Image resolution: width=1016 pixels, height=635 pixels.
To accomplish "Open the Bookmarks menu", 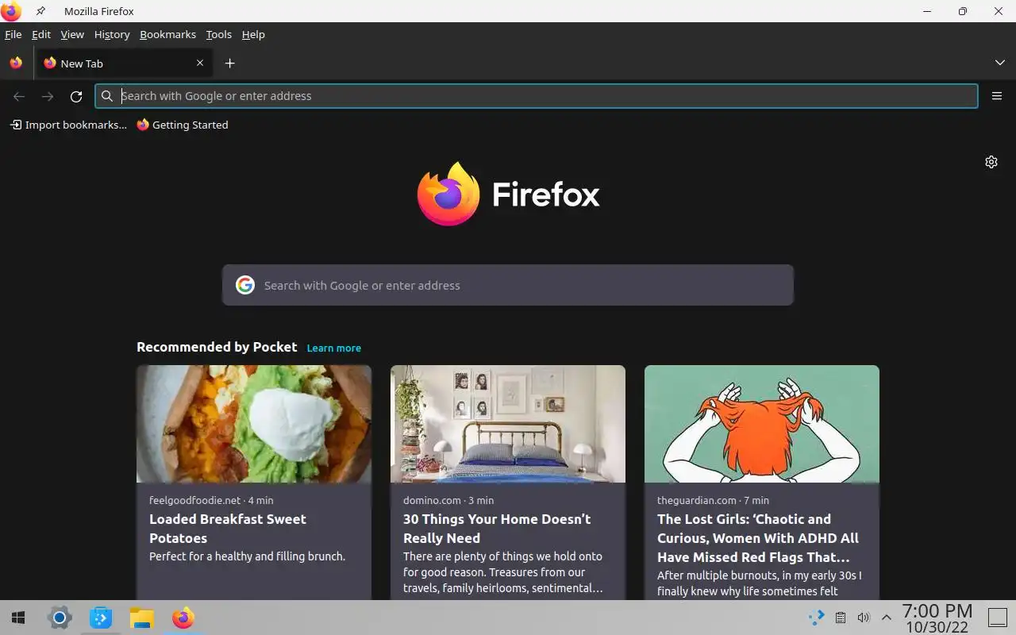I will coord(167,34).
